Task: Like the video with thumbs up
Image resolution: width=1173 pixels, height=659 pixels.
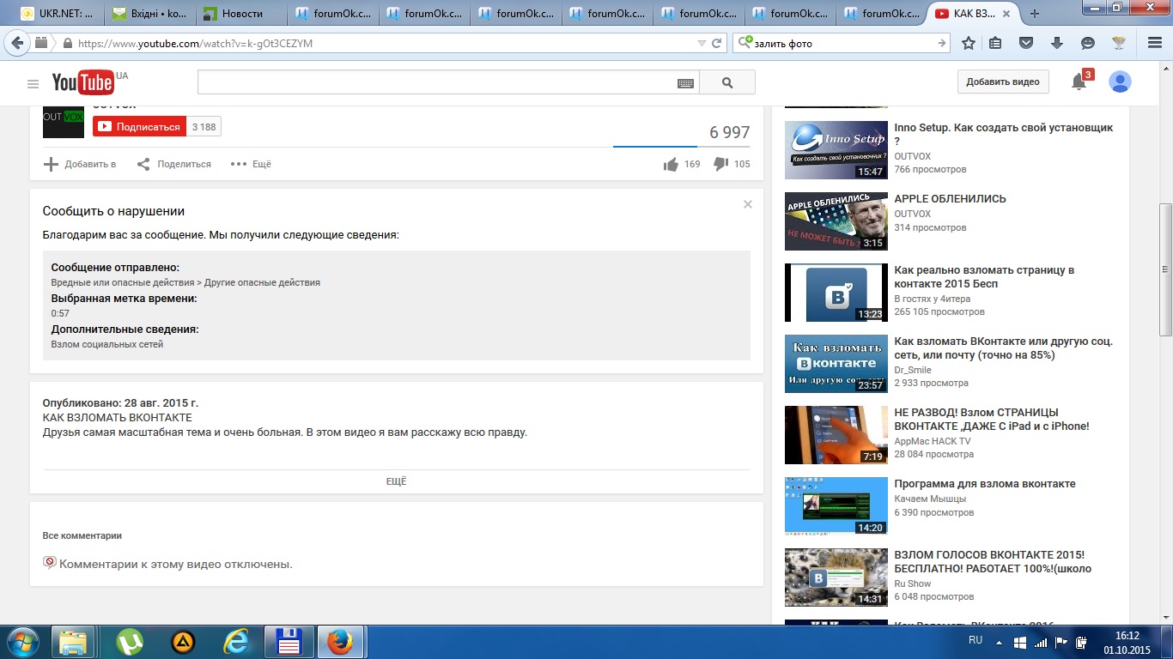Action: pyautogui.click(x=671, y=165)
